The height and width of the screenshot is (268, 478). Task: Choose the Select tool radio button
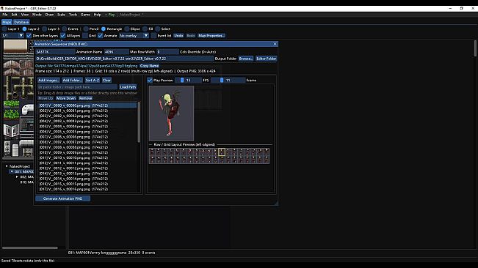point(158,29)
